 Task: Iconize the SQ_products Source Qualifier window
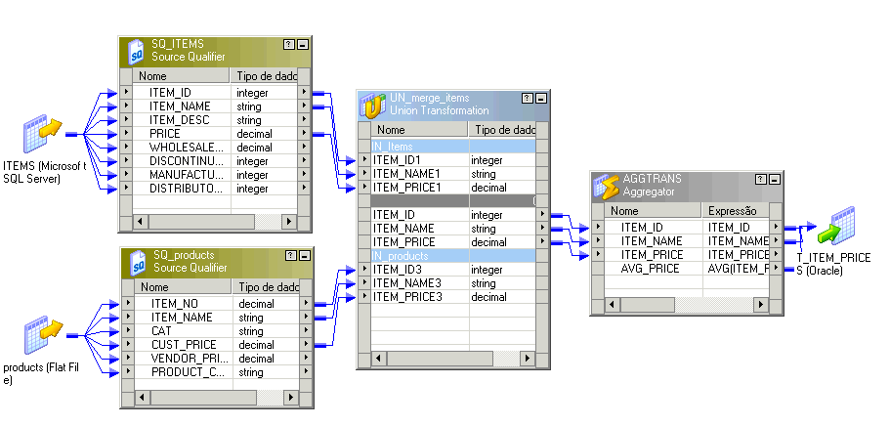click(305, 256)
